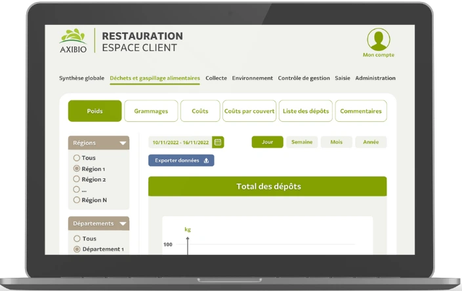462x291 pixels.
Task: Select the Tous radio under Départements
Action: pyautogui.click(x=77, y=239)
